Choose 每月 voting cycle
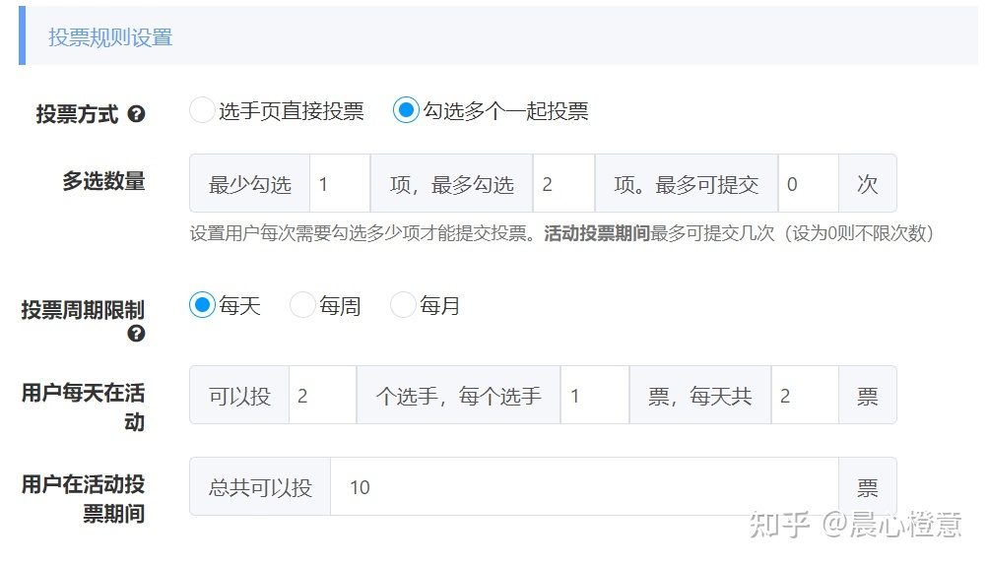 [x=403, y=305]
